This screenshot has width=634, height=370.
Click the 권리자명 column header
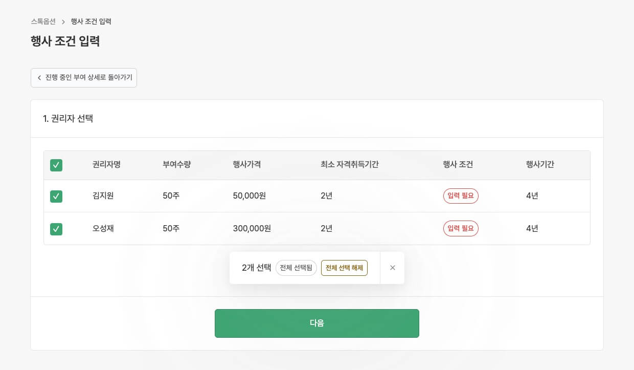point(106,165)
